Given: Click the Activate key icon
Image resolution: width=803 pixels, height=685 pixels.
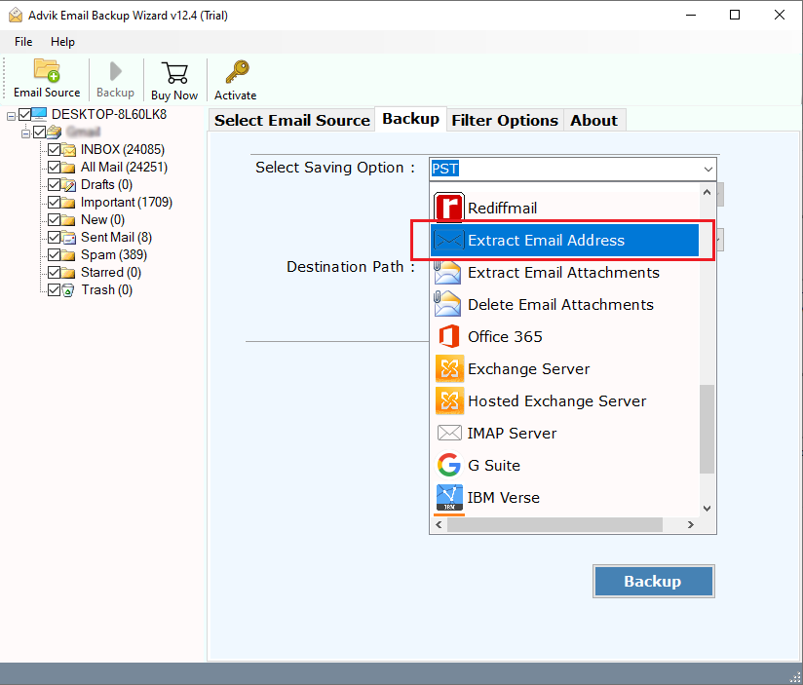Looking at the screenshot, I should (237, 72).
